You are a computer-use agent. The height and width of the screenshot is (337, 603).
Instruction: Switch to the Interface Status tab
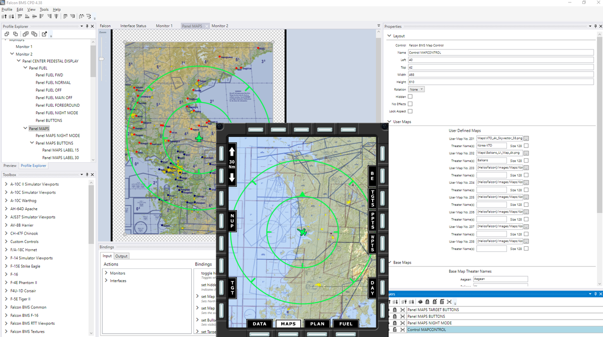click(x=133, y=26)
